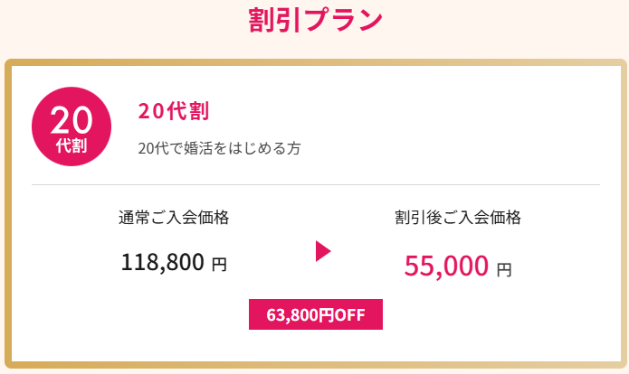
Task: Click the white 代割 text inside the circle
Action: pyautogui.click(x=71, y=145)
